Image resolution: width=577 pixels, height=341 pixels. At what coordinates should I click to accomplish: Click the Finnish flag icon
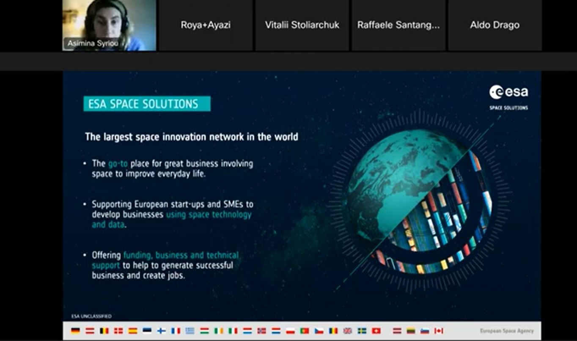[161, 331]
